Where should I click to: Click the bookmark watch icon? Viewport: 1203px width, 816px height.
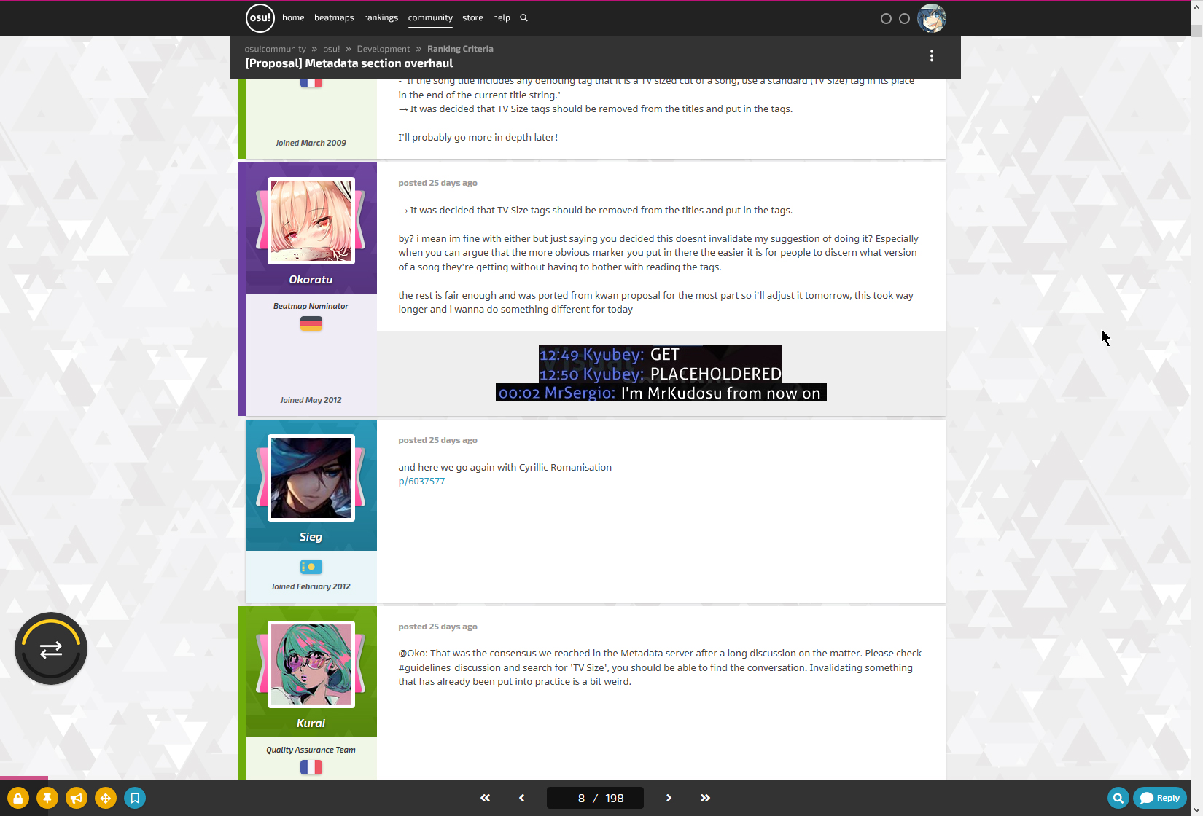pyautogui.click(x=135, y=798)
